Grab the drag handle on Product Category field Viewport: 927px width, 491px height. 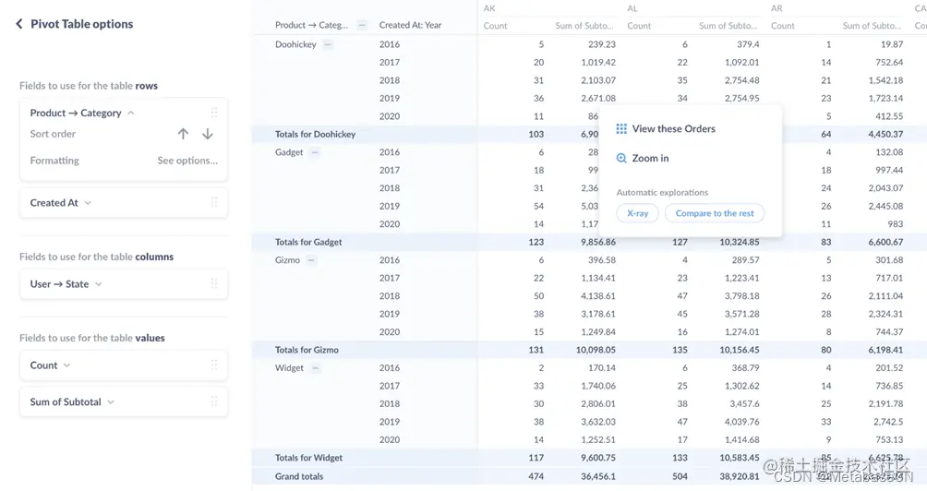coord(214,113)
